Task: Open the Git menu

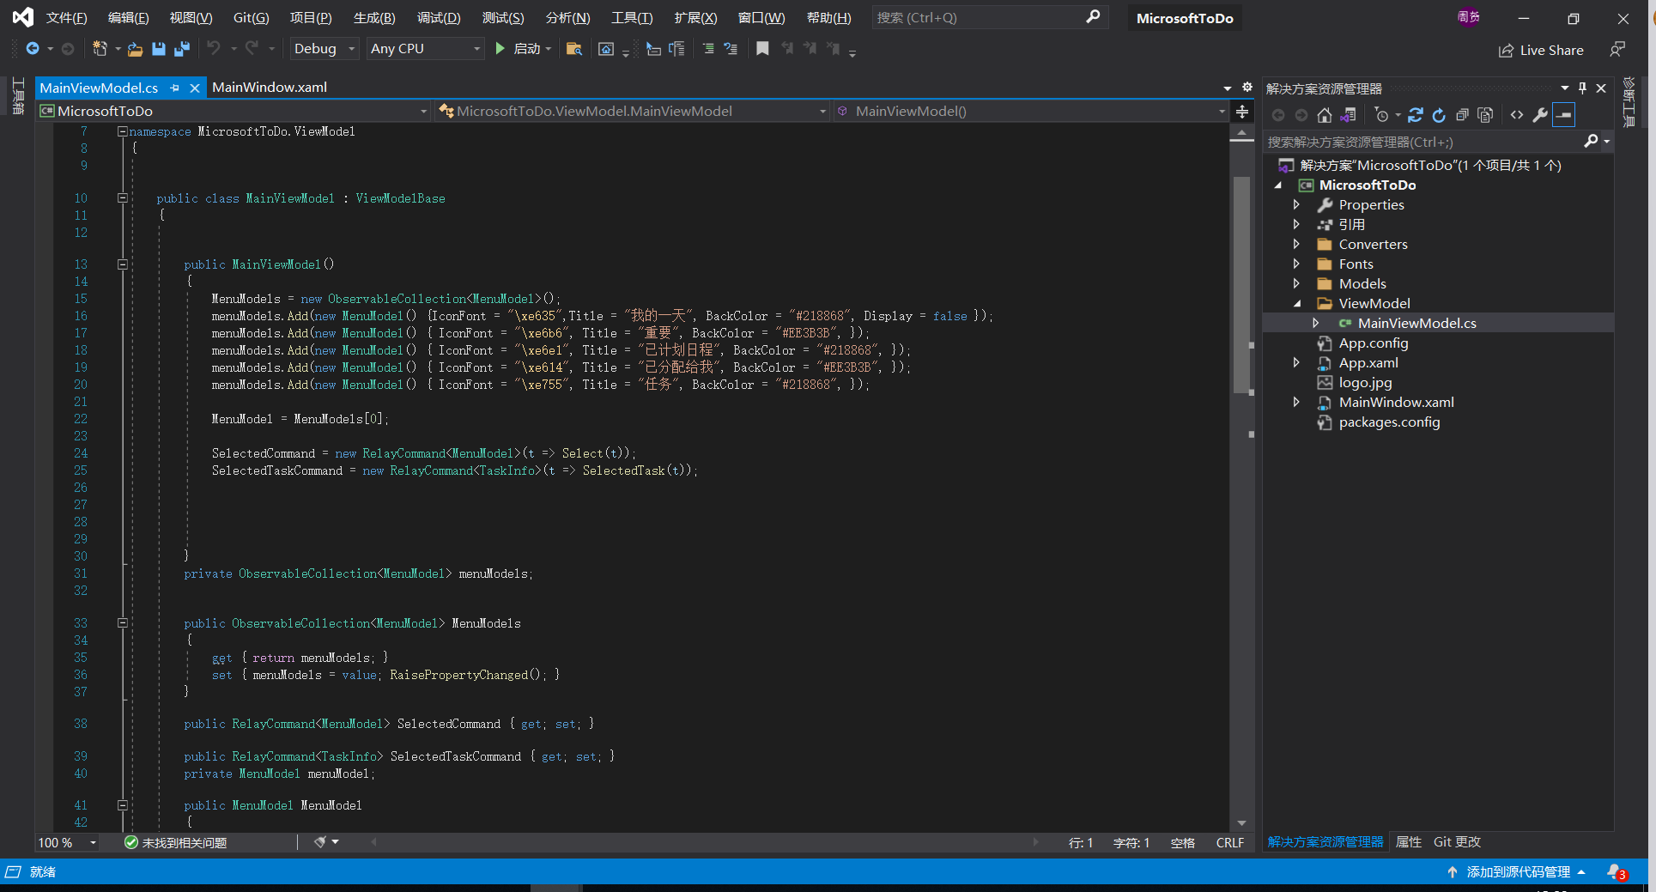Action: [250, 17]
